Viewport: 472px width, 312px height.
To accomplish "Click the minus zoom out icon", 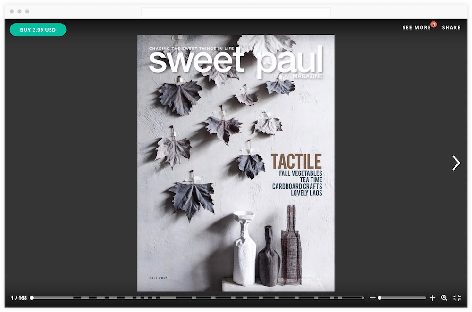I will [x=372, y=298].
